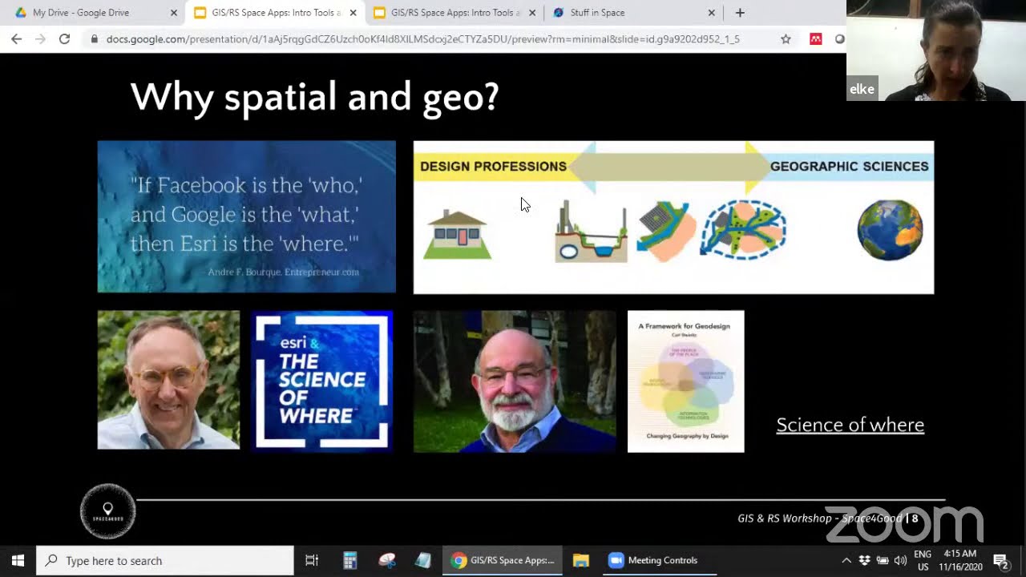The width and height of the screenshot is (1026, 577).
Task: Click the esri Science of Where logo image
Action: 322,381
